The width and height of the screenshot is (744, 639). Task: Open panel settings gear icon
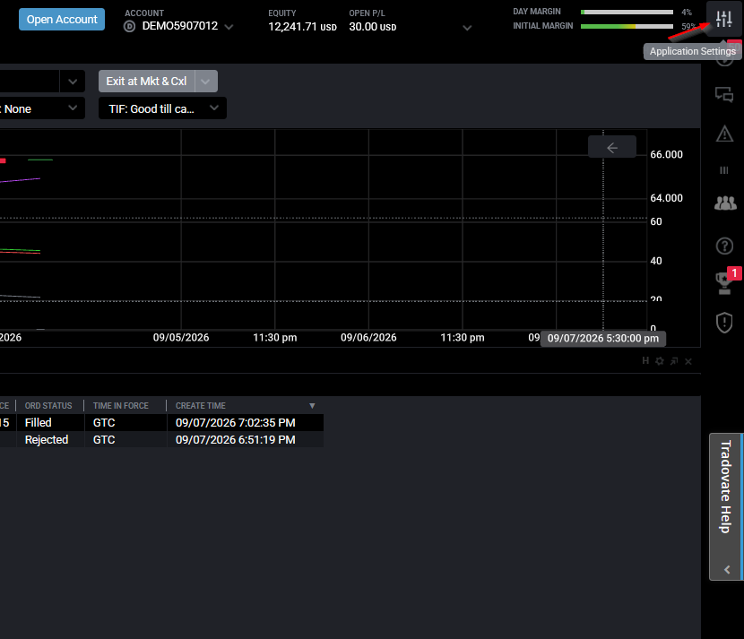(660, 361)
